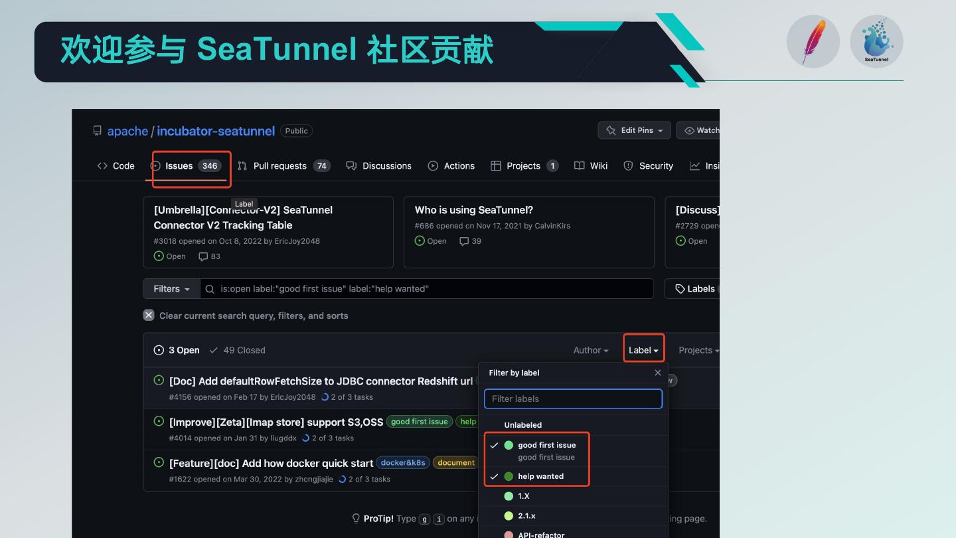The height and width of the screenshot is (538, 956).
Task: Click the green dot of good first issue
Action: [x=509, y=445]
